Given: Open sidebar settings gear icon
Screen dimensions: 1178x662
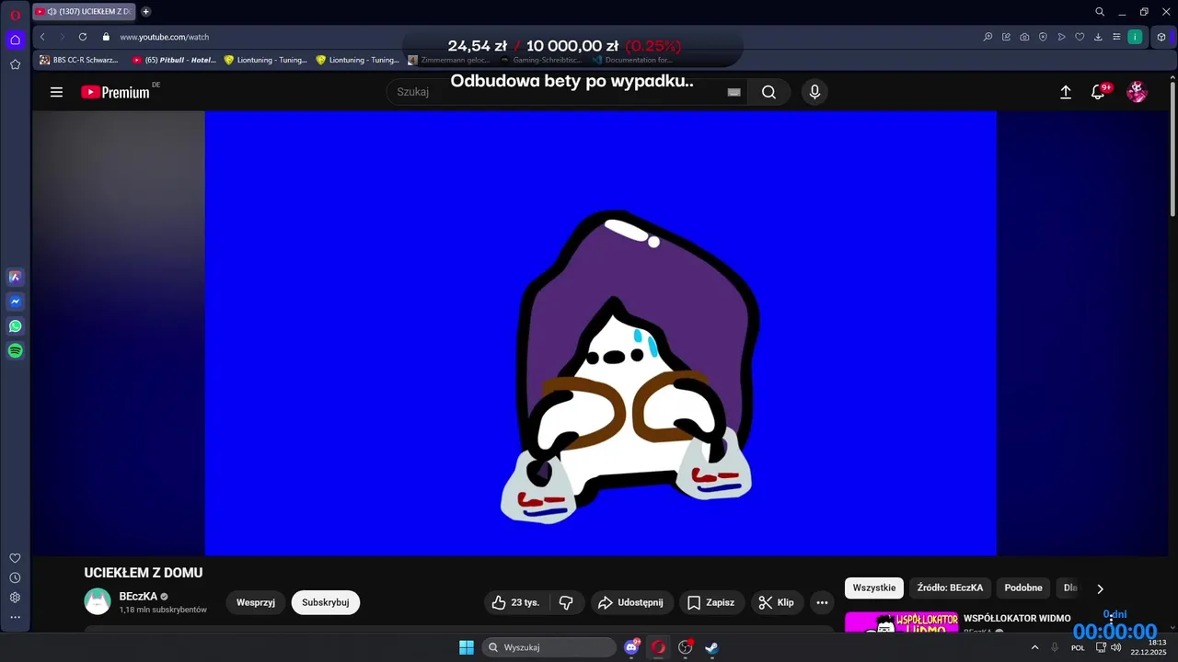Looking at the screenshot, I should pos(15,598).
